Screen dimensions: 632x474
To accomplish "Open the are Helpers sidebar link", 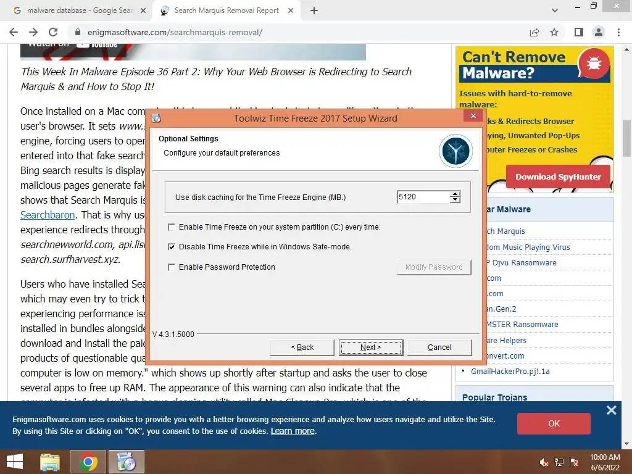I will click(x=506, y=341).
